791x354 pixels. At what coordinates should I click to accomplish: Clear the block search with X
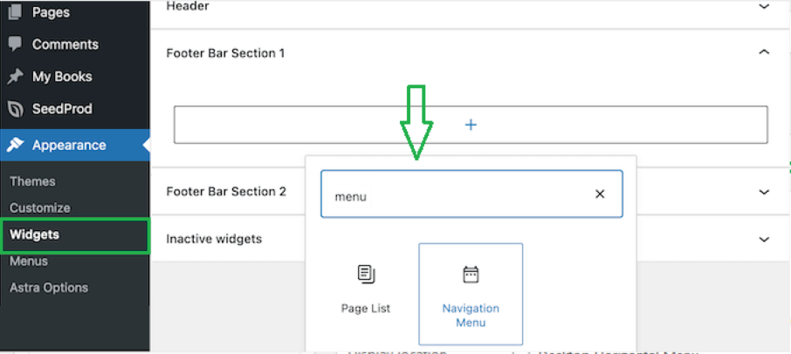click(x=600, y=194)
